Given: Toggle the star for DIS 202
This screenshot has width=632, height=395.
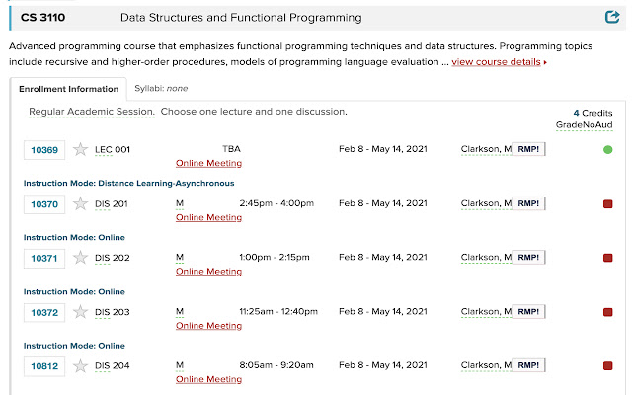Looking at the screenshot, I should 80,259.
